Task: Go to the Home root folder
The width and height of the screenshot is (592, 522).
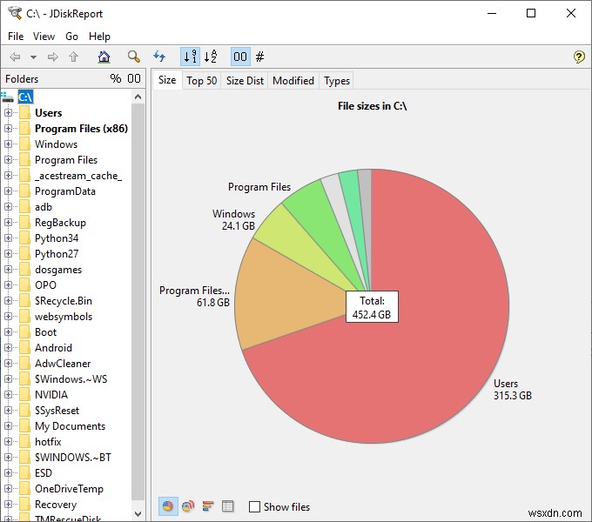Action: (104, 57)
